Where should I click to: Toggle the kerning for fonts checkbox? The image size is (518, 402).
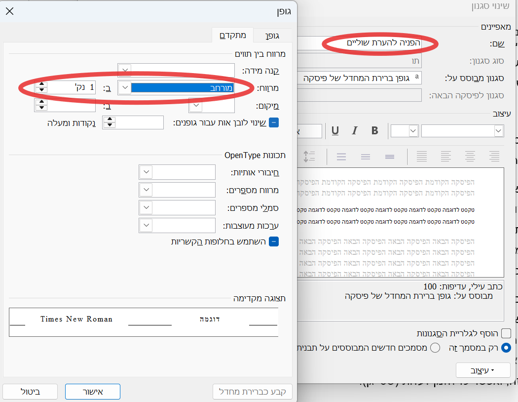coord(274,122)
